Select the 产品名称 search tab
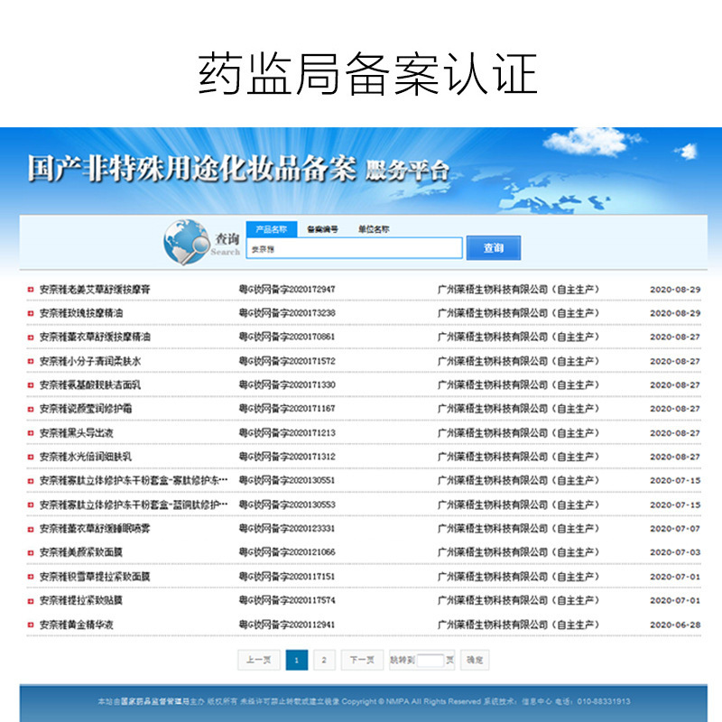 [x=271, y=229]
